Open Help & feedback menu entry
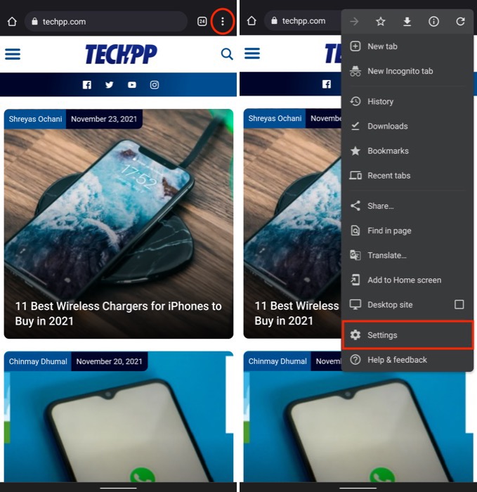This screenshot has height=492, width=477. [x=397, y=360]
